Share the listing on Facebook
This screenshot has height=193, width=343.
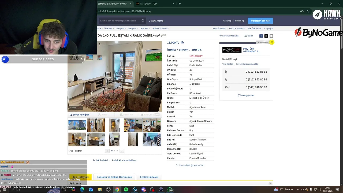pos(261,36)
